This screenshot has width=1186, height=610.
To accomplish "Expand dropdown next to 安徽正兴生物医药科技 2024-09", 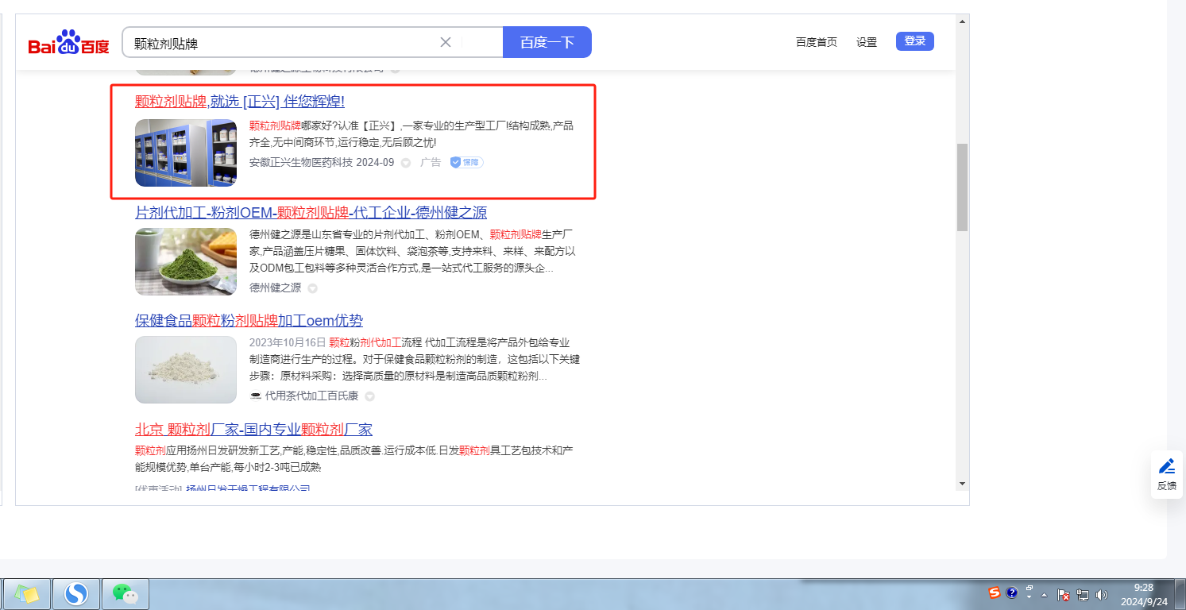I will click(x=406, y=163).
